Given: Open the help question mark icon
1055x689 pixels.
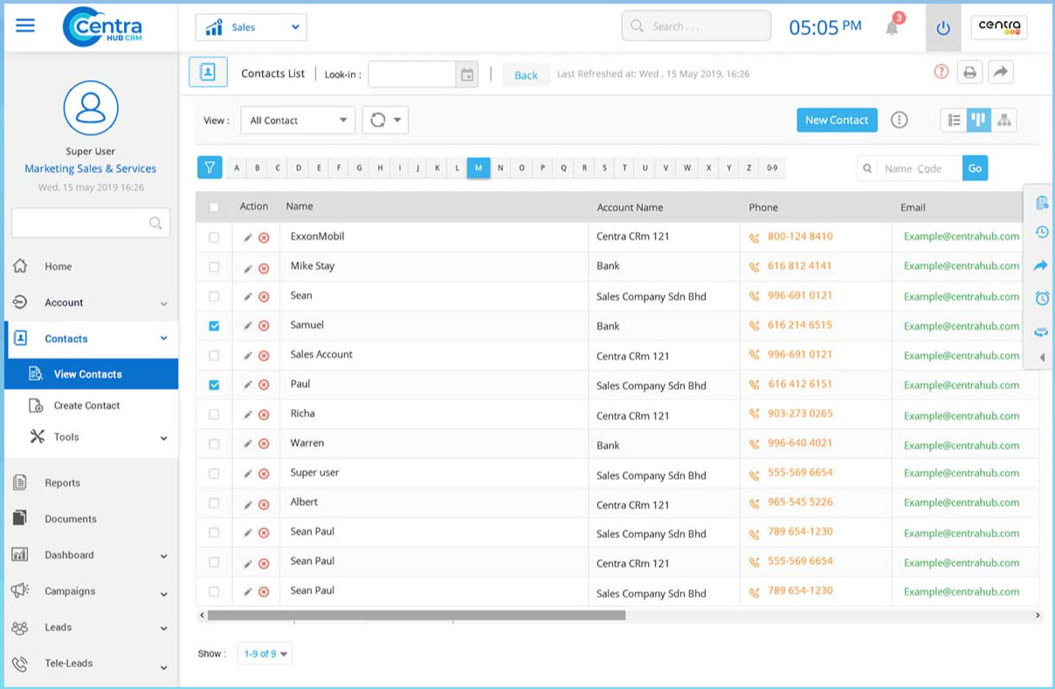Looking at the screenshot, I should click(x=941, y=72).
